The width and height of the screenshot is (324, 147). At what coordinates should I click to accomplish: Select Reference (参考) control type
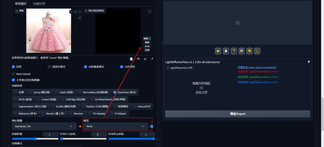pyautogui.click(x=25, y=113)
